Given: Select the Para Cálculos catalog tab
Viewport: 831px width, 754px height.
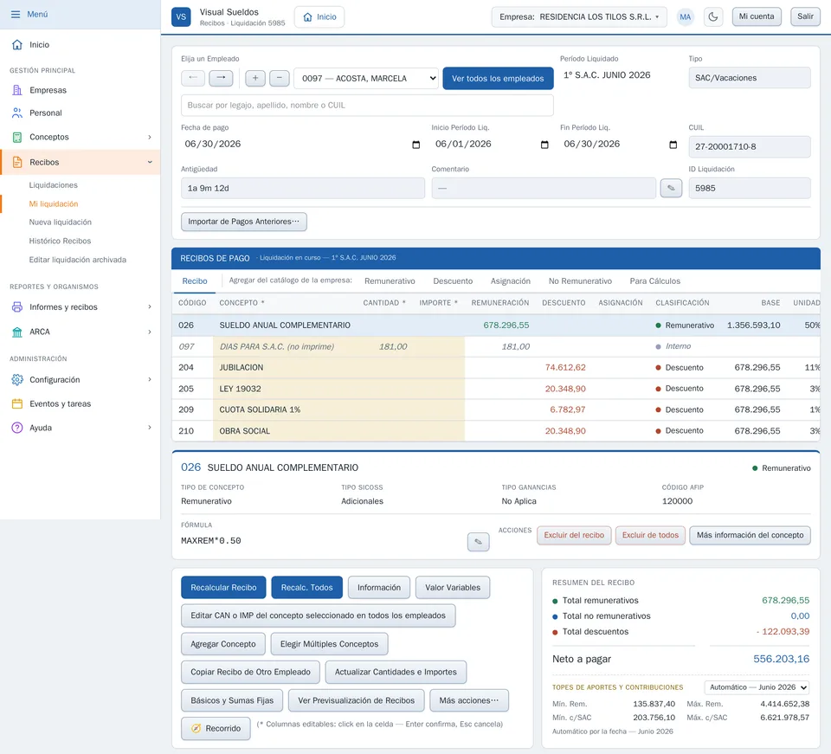Looking at the screenshot, I should (654, 281).
